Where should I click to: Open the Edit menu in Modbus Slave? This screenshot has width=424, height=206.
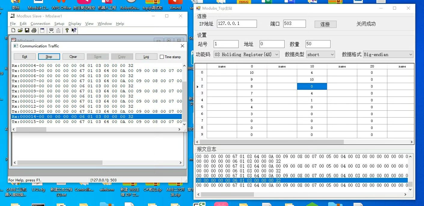(x=23, y=24)
